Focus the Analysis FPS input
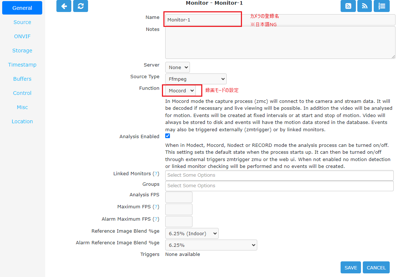Screen dimensions: 397x277 179,197
